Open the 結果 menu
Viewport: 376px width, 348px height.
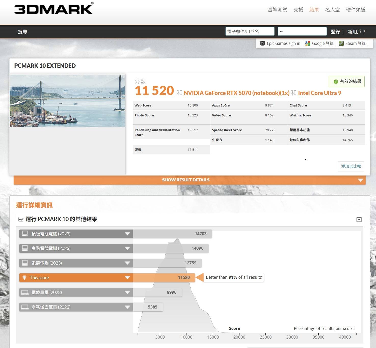pyautogui.click(x=314, y=10)
